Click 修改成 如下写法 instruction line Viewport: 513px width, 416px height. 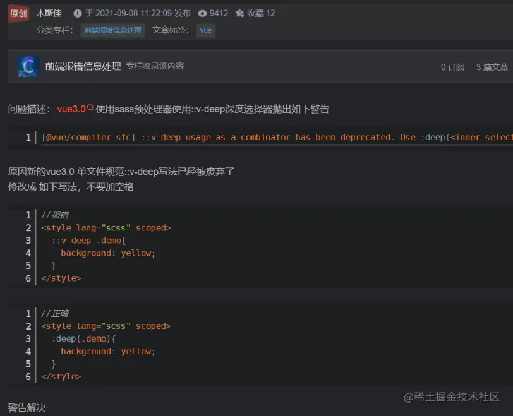[71, 187]
